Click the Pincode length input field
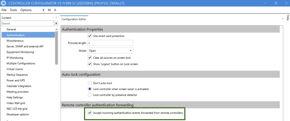 [110, 43]
